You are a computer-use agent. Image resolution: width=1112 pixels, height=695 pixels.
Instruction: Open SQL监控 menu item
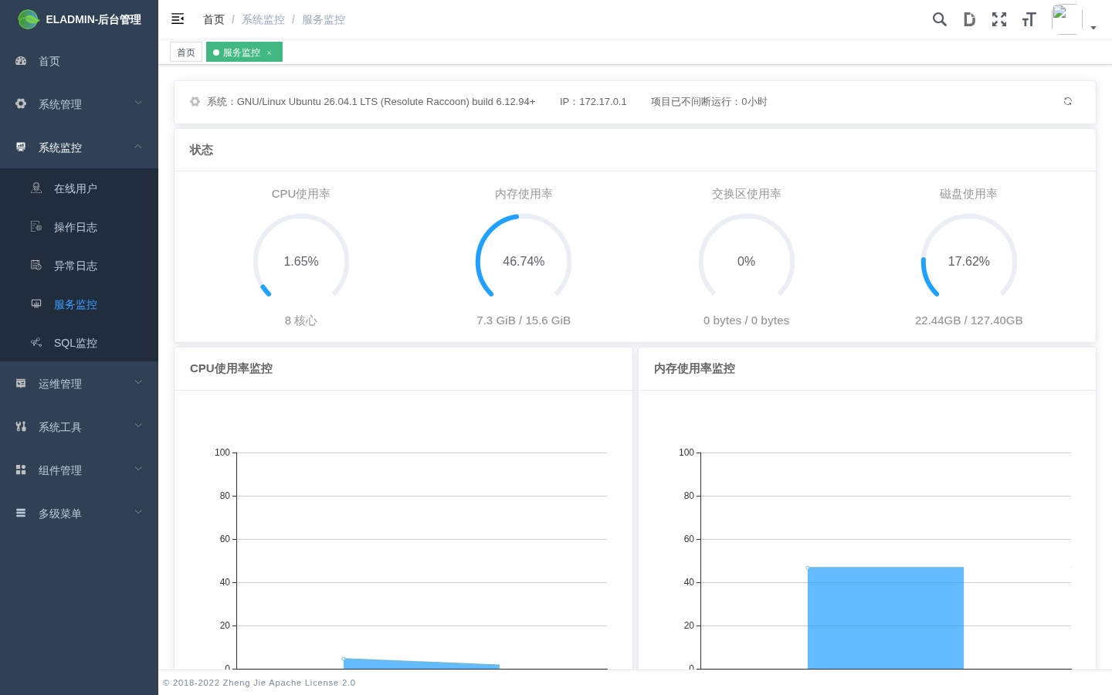pyautogui.click(x=79, y=343)
